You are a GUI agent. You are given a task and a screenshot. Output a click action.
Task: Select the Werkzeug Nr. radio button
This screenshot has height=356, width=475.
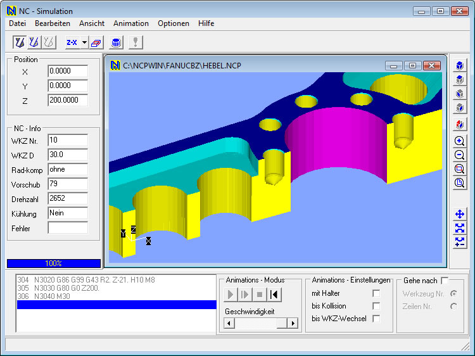[453, 293]
